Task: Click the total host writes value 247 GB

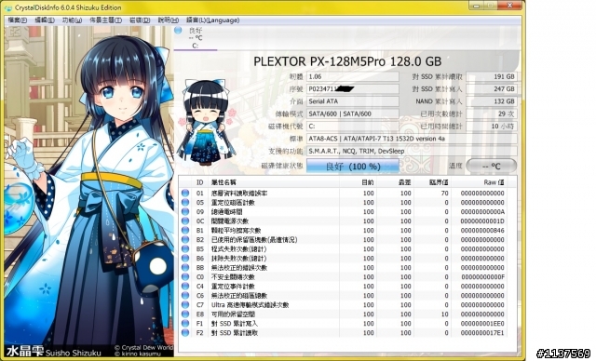Action: (492, 88)
